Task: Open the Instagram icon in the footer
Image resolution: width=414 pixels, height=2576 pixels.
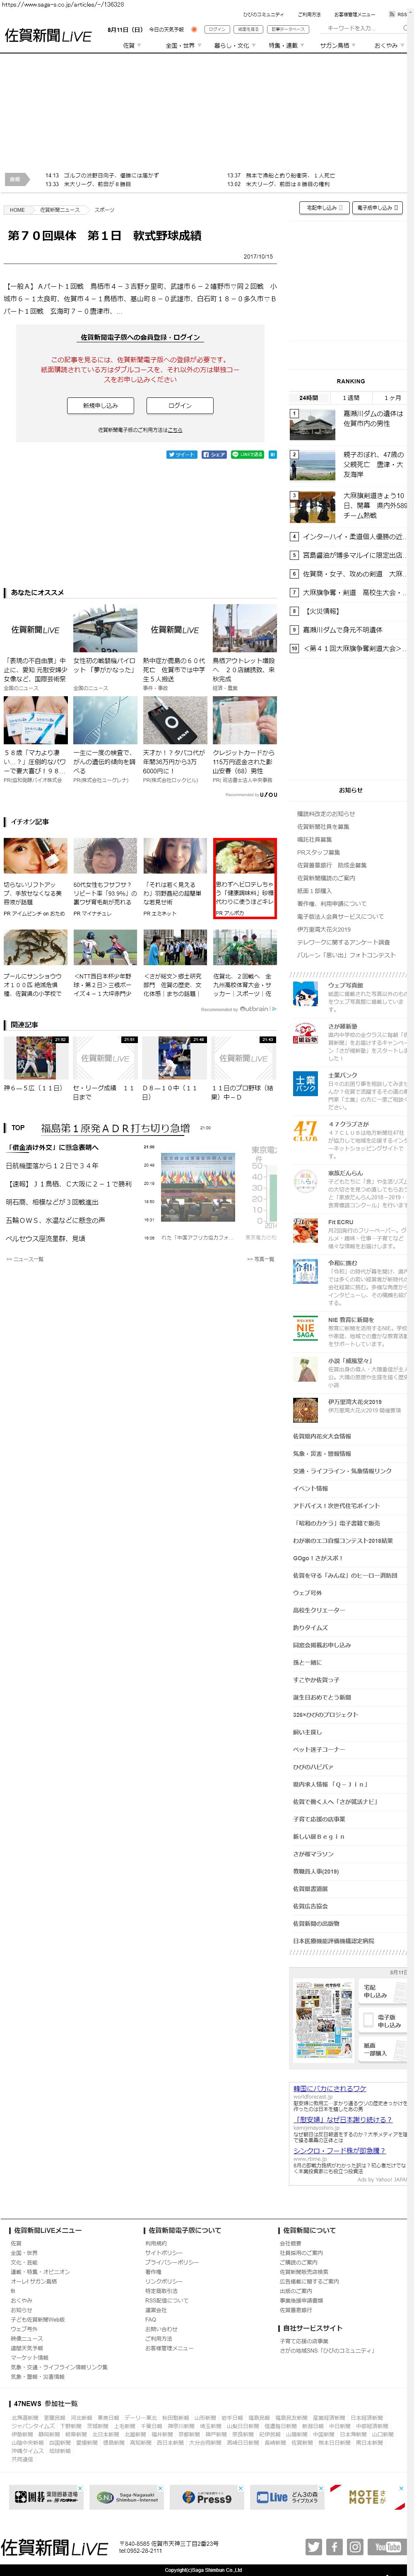Action: (x=355, y=2547)
